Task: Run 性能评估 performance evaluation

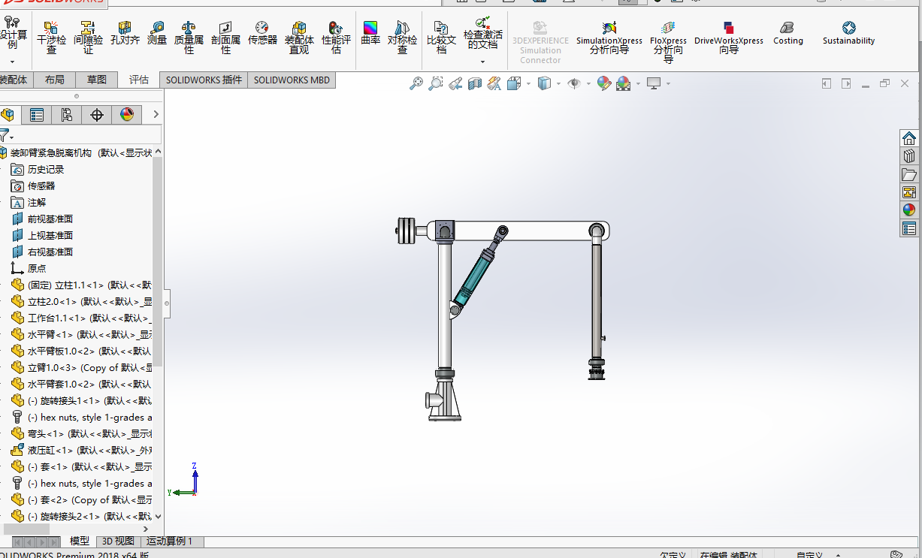Action: click(336, 38)
